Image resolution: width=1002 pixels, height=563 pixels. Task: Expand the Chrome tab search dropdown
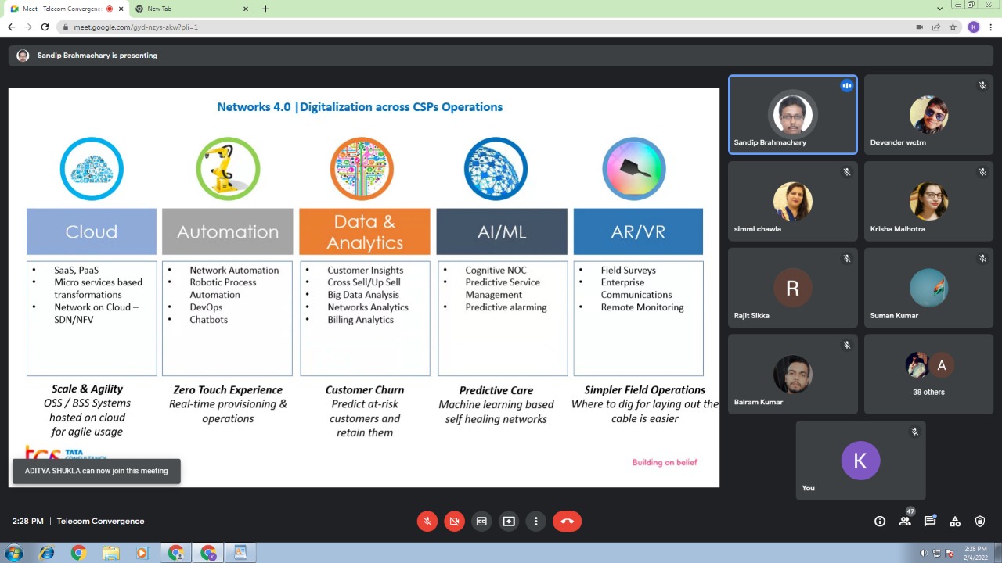[939, 9]
